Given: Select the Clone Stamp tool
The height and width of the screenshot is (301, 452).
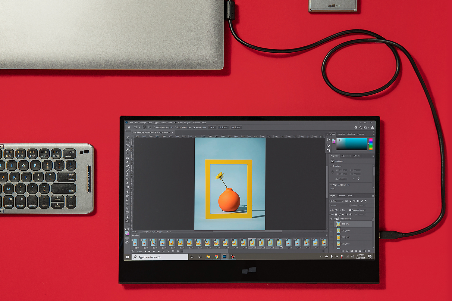Looking at the screenshot, I should 127,175.
